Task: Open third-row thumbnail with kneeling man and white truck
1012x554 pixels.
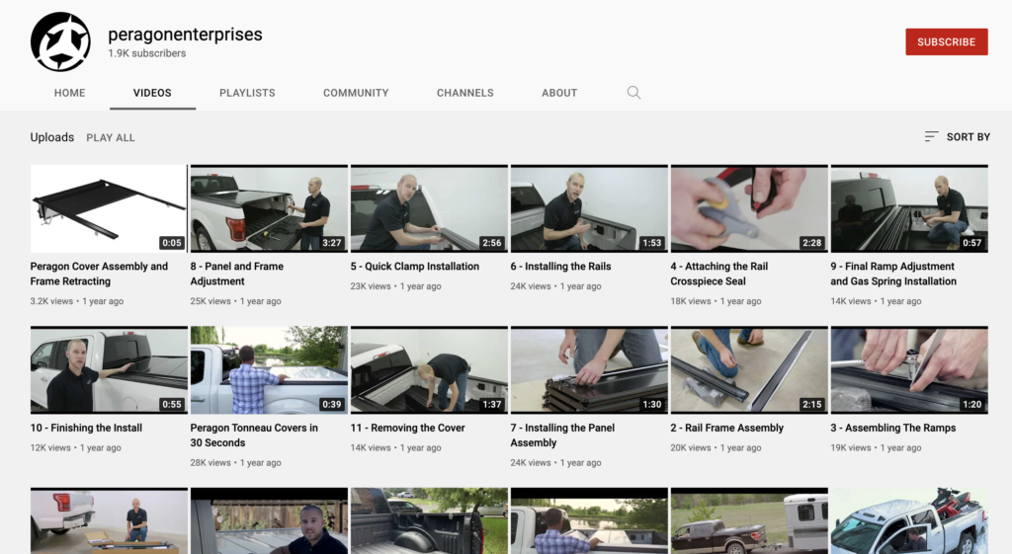Action: point(109,520)
